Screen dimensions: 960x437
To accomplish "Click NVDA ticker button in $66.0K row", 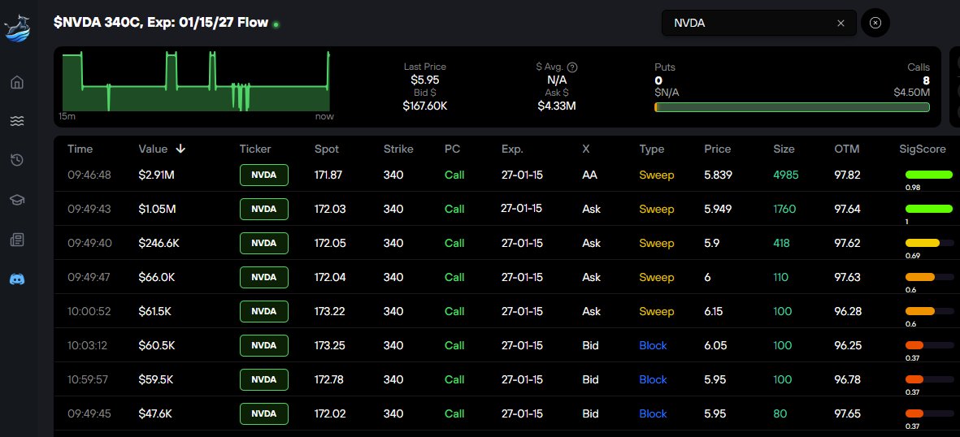I will tap(264, 277).
